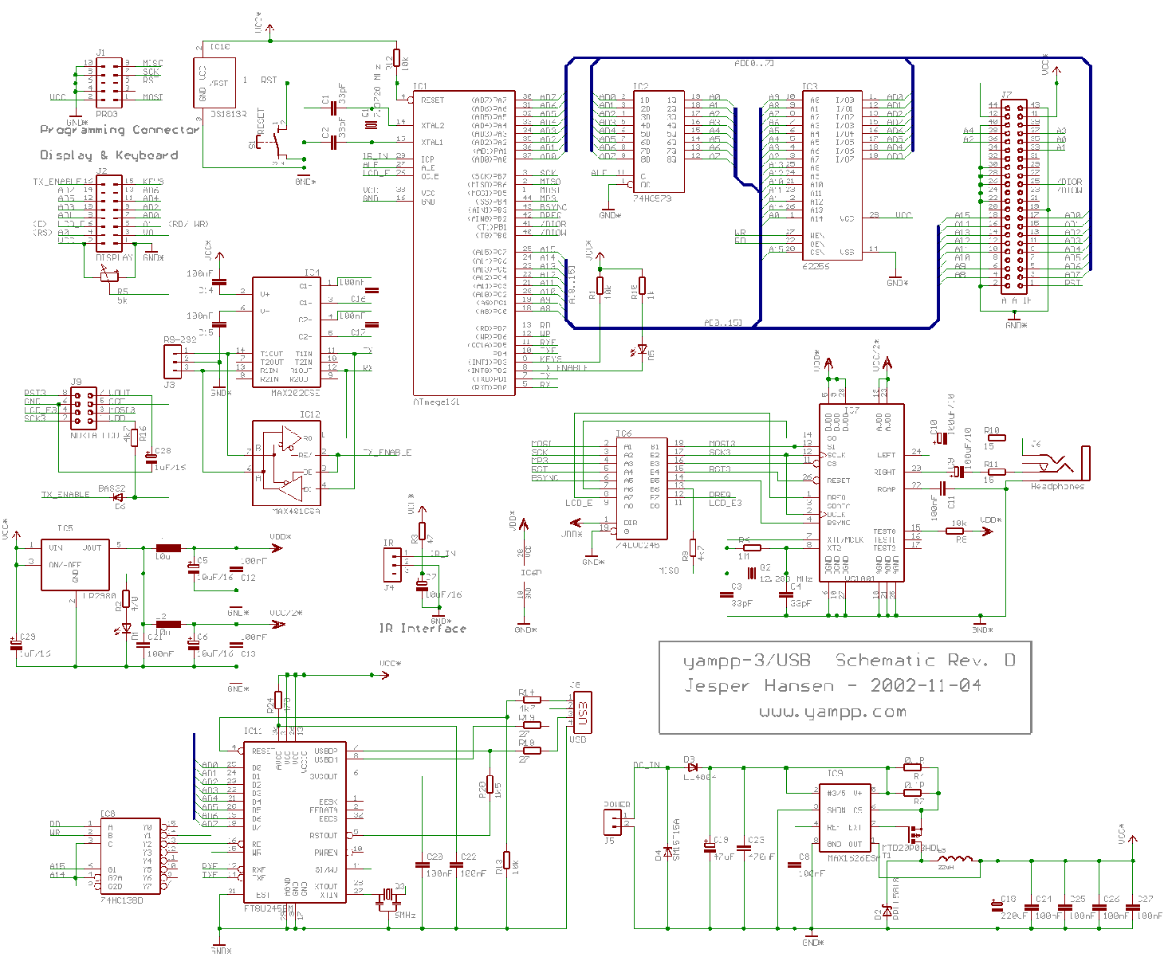Select the "AD[0..7]" bus label
The width and height of the screenshot is (1172, 957).
(754, 62)
